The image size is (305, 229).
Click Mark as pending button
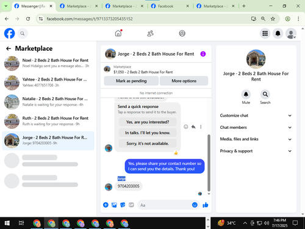(131, 81)
